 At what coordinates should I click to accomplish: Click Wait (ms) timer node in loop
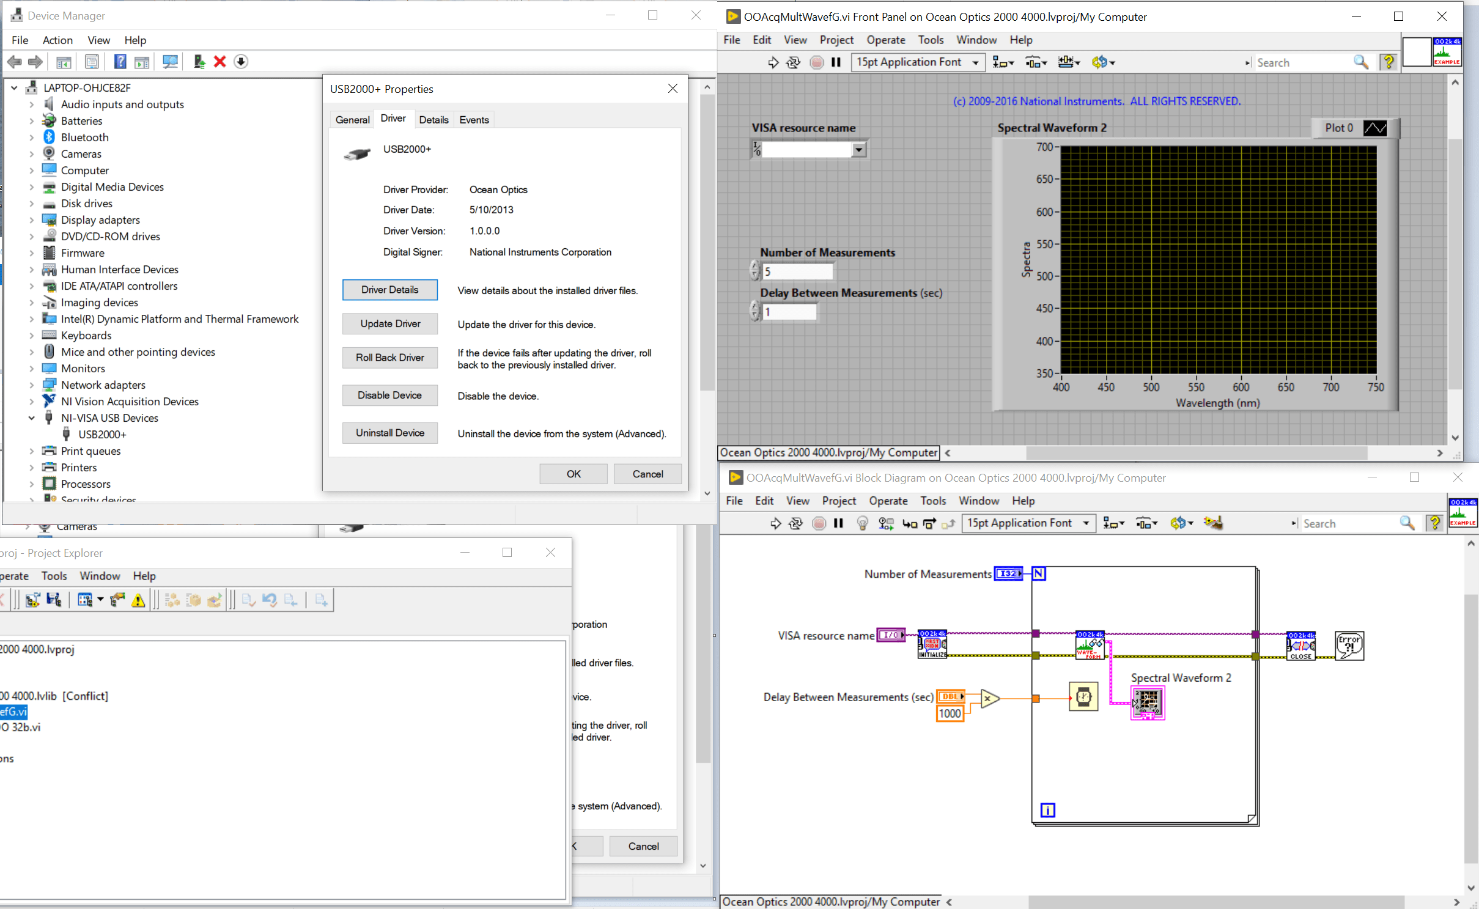pos(1083,697)
